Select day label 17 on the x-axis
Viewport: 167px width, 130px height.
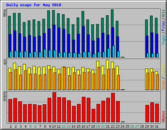click(88, 126)
